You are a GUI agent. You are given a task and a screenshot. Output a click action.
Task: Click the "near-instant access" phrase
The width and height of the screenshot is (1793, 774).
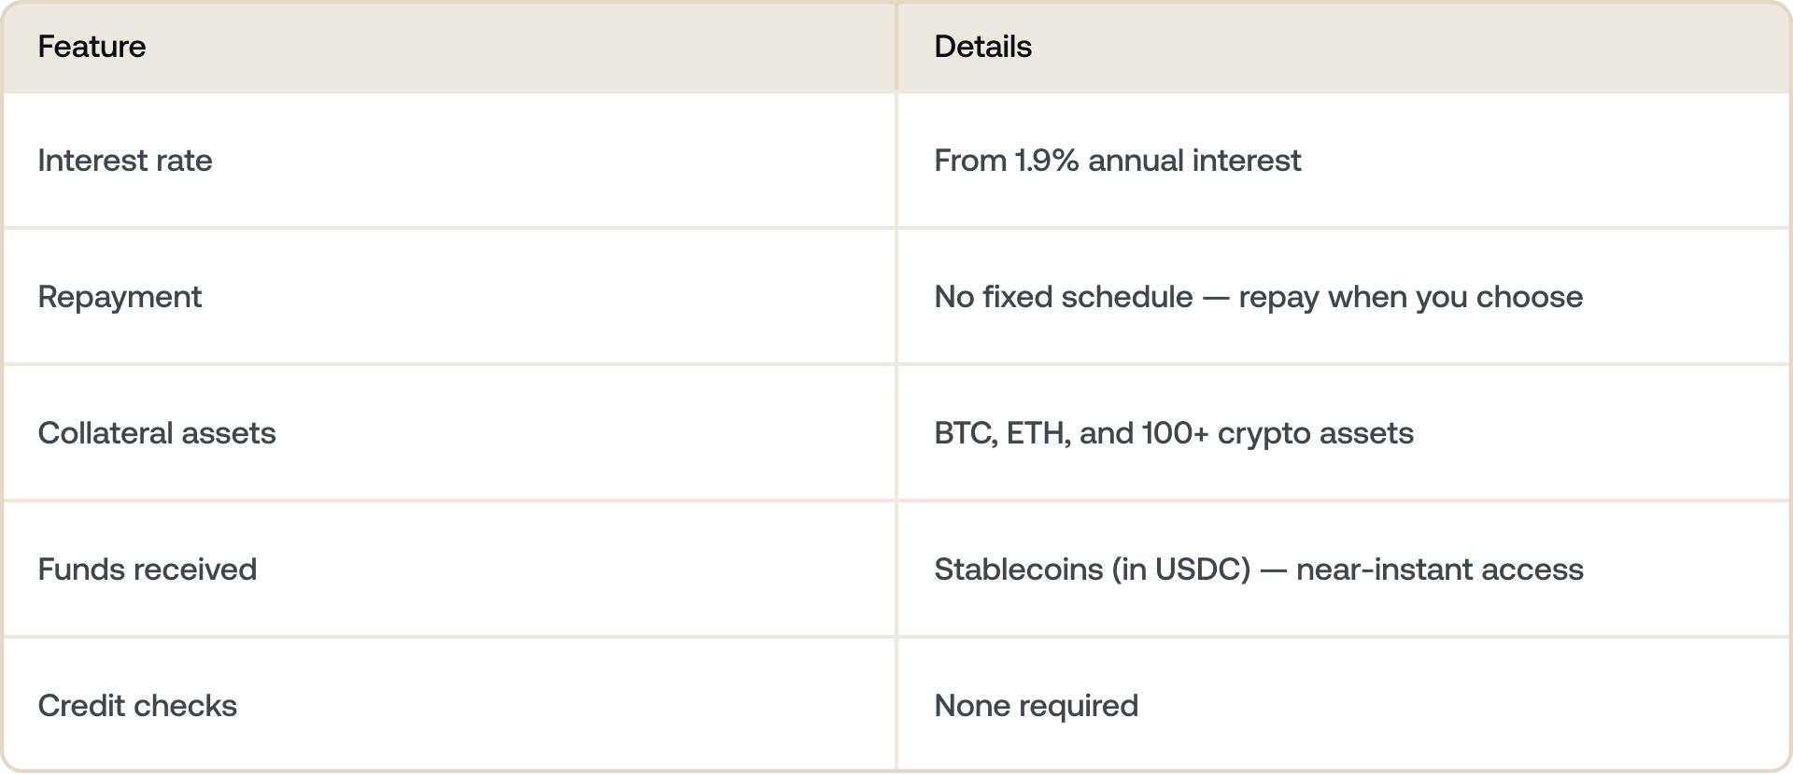click(1439, 570)
